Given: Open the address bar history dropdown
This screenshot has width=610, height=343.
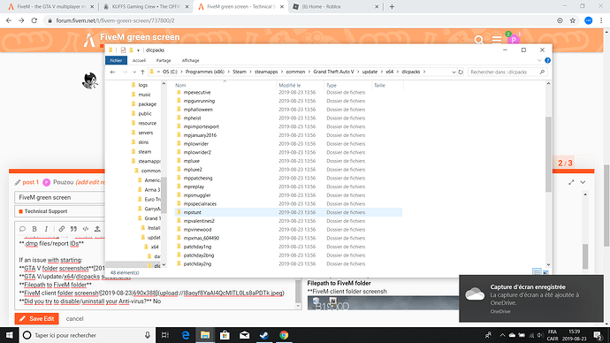Looking at the screenshot, I should pyautogui.click(x=454, y=72).
